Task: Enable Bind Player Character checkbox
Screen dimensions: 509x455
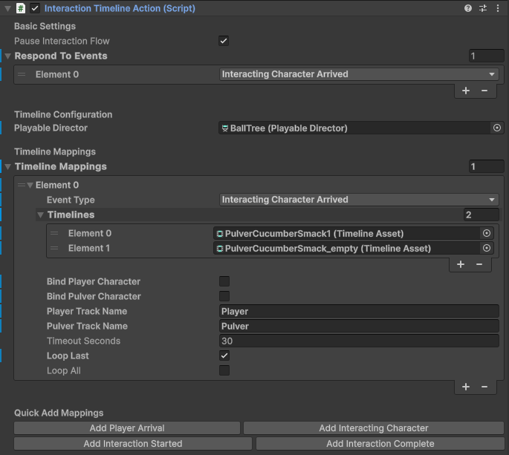Action: 224,281
